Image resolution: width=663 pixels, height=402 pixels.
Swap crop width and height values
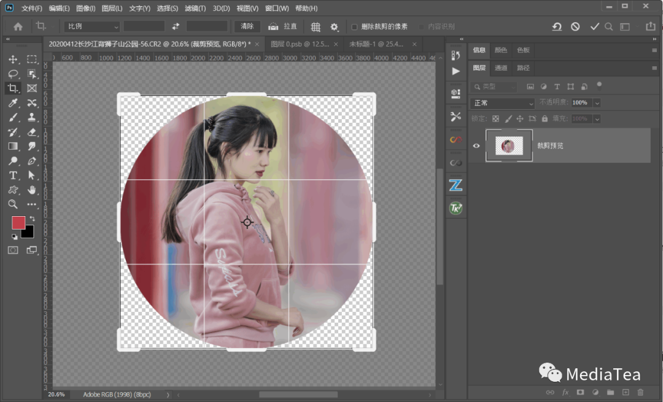click(x=176, y=26)
